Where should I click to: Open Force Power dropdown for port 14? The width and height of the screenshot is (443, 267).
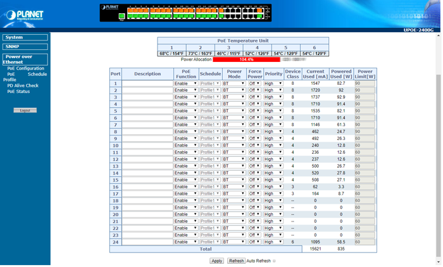[x=254, y=173]
